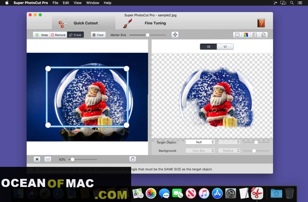Open System Preferences in the Dock
The width and height of the screenshot is (308, 202).
pos(230,193)
